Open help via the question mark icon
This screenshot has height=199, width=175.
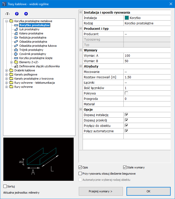click(17, 14)
